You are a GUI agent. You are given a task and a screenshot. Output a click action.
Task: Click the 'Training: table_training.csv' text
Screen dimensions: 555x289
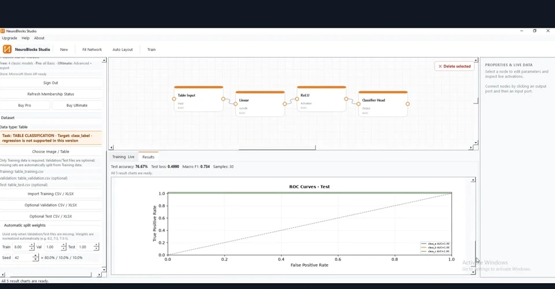point(22,172)
